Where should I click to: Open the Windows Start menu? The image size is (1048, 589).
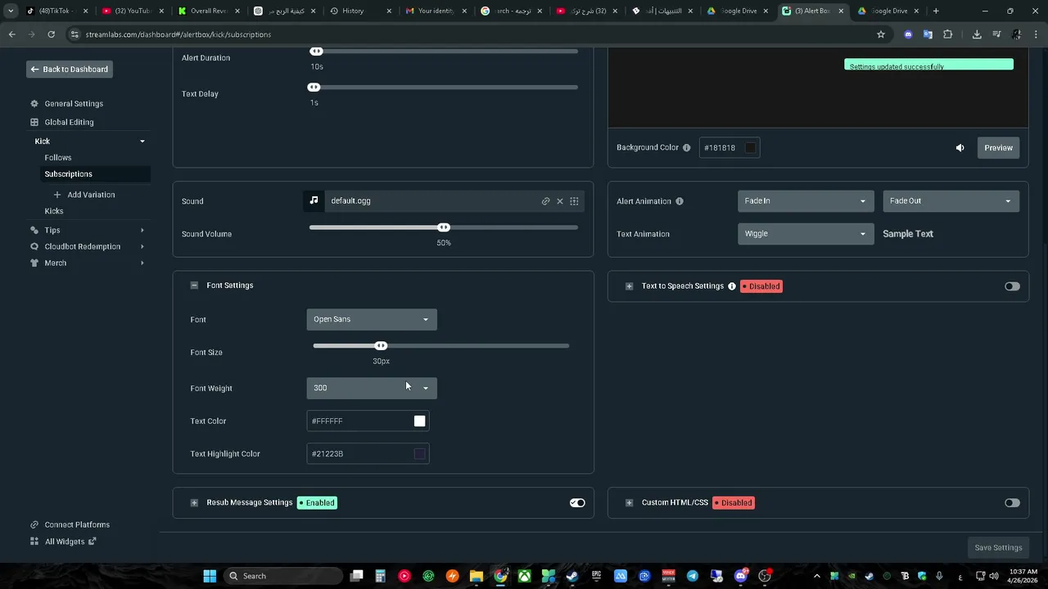click(210, 576)
